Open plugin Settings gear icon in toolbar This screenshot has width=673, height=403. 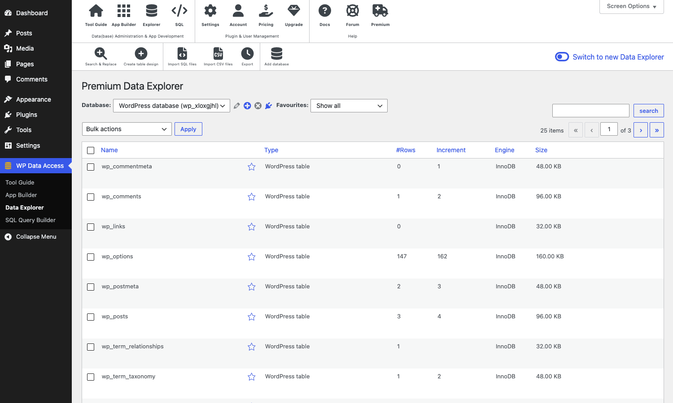click(x=210, y=11)
